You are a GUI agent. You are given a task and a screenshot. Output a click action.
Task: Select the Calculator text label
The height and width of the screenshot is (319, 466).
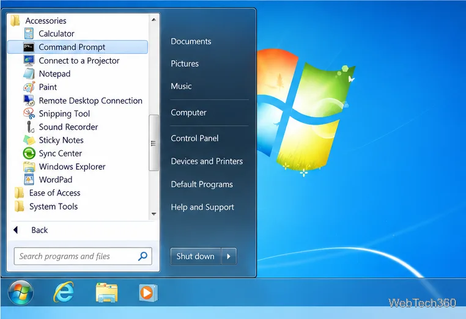tap(56, 34)
